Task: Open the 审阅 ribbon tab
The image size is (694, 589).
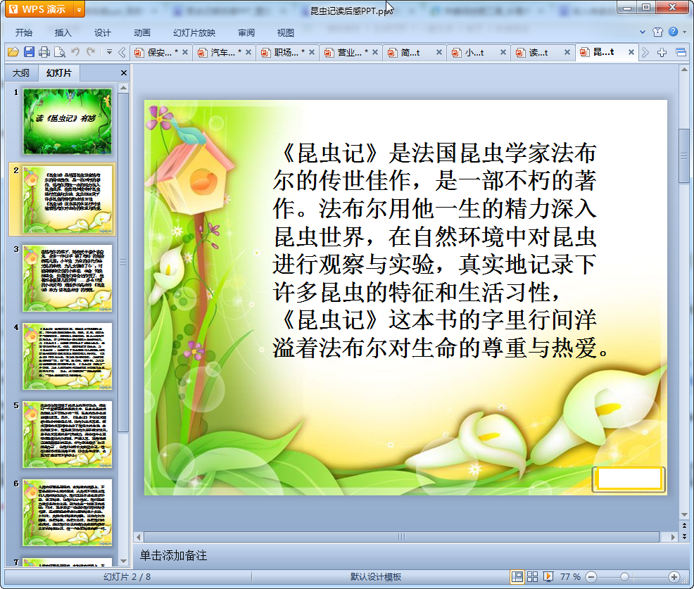Action: (246, 33)
